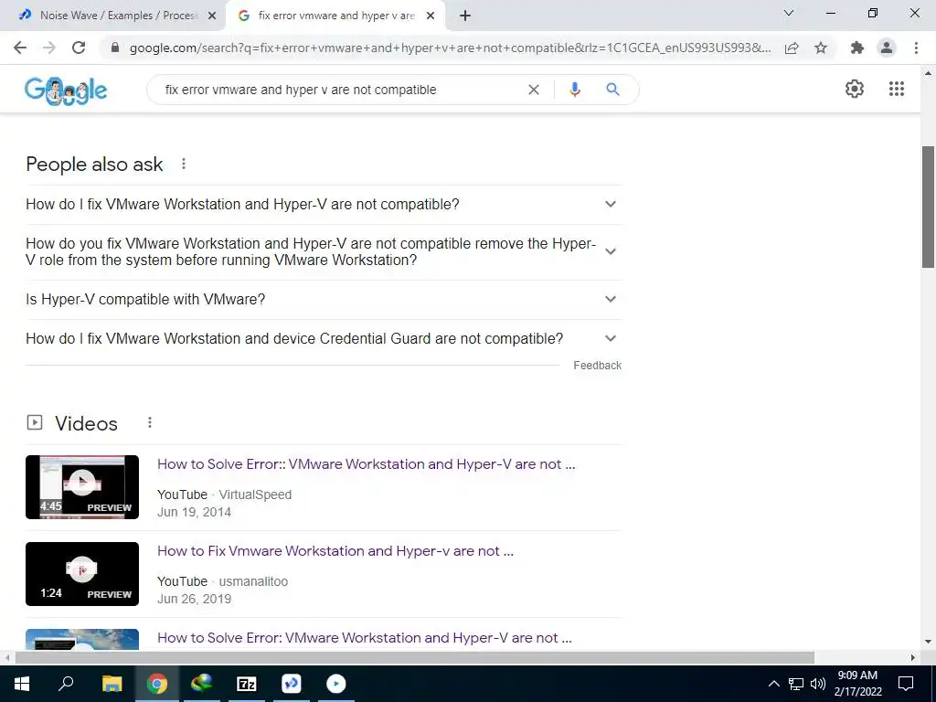Image resolution: width=936 pixels, height=702 pixels.
Task: Open the network tray icon
Action: pyautogui.click(x=796, y=684)
